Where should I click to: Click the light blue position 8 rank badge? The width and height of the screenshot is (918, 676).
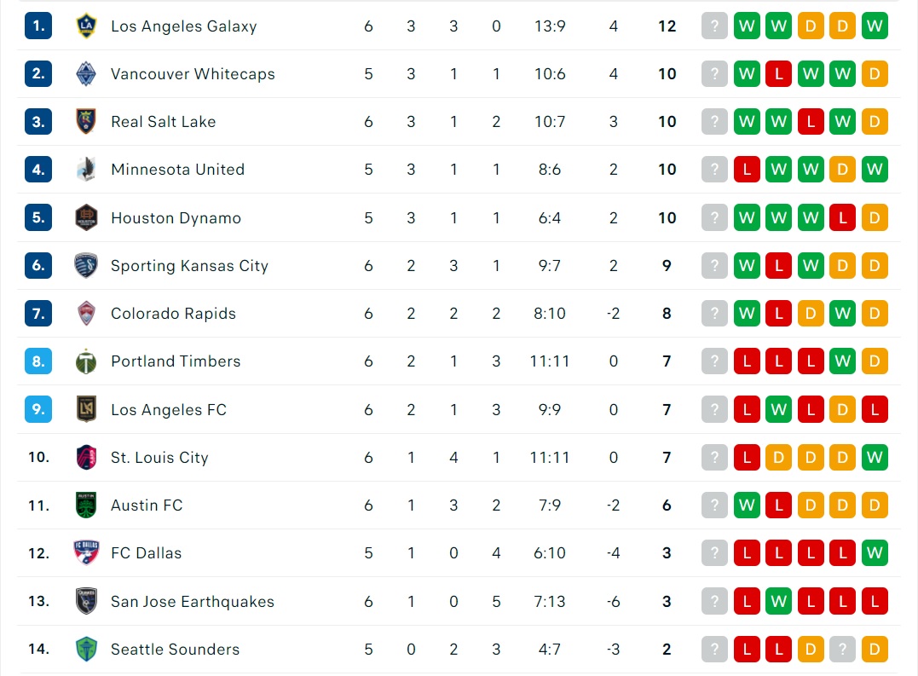point(38,361)
